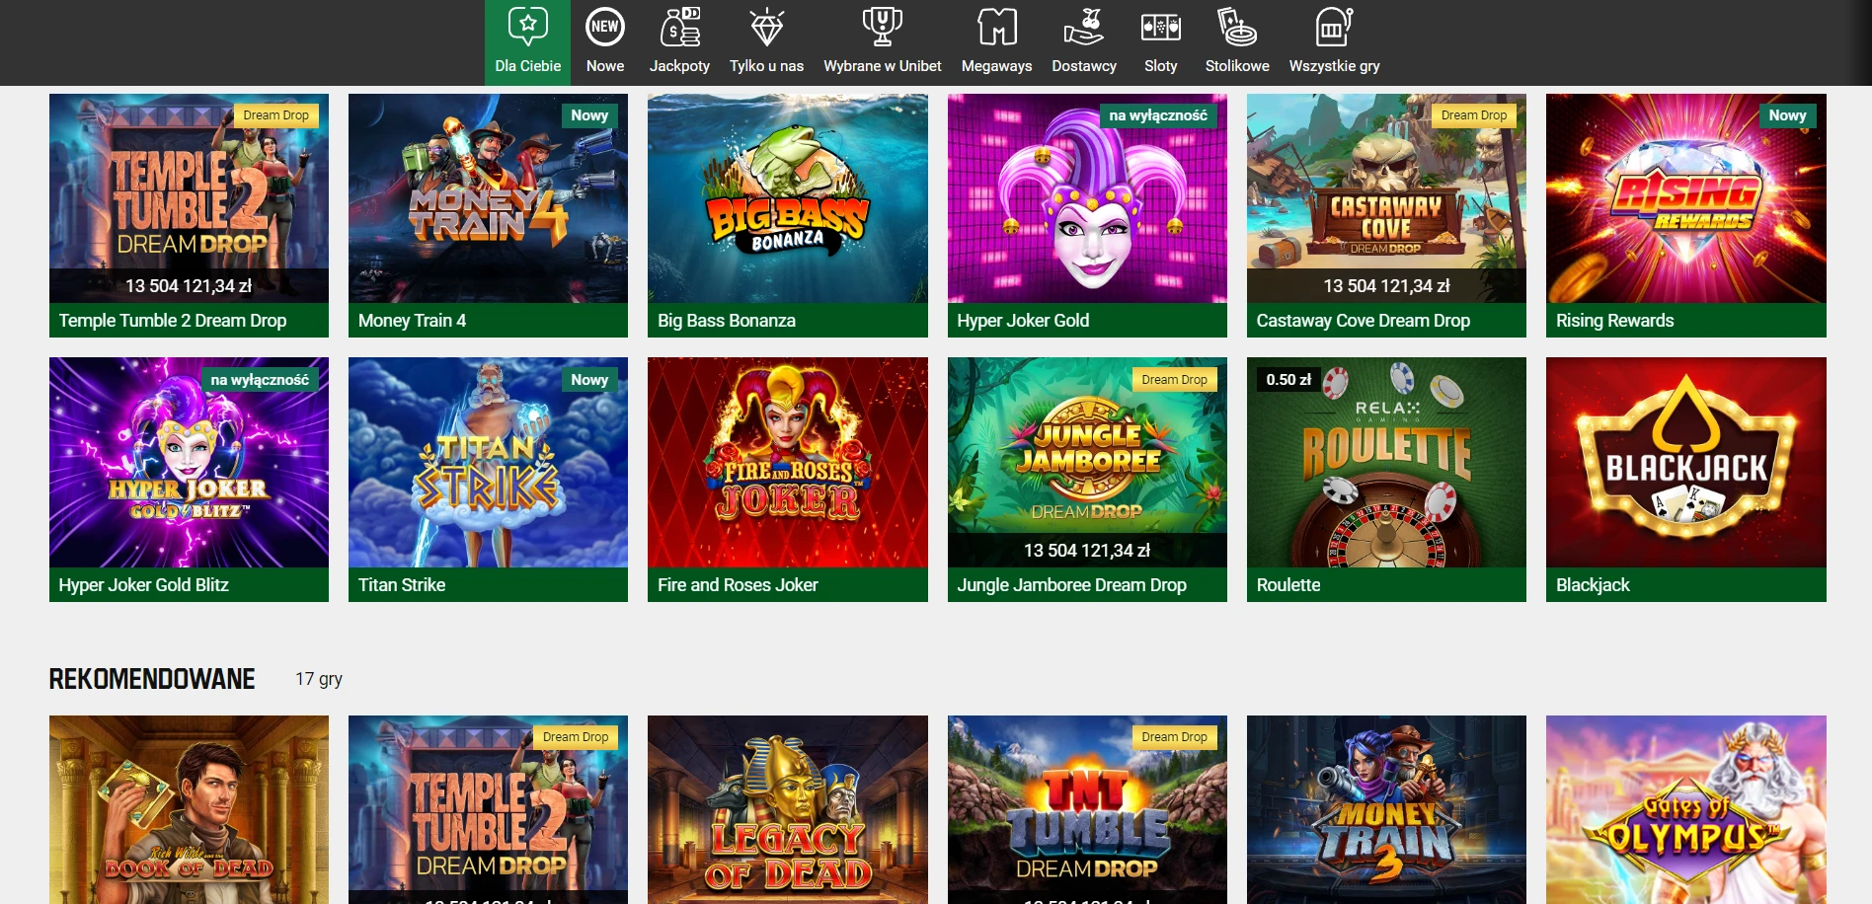Launch Castaway Cove Dream Drop game tile
Screen dimensions: 1872x904
coord(1386,215)
